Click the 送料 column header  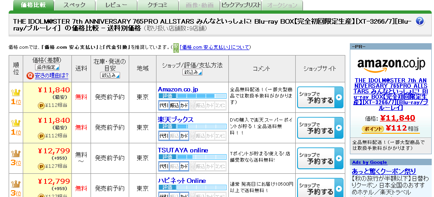click(81, 69)
